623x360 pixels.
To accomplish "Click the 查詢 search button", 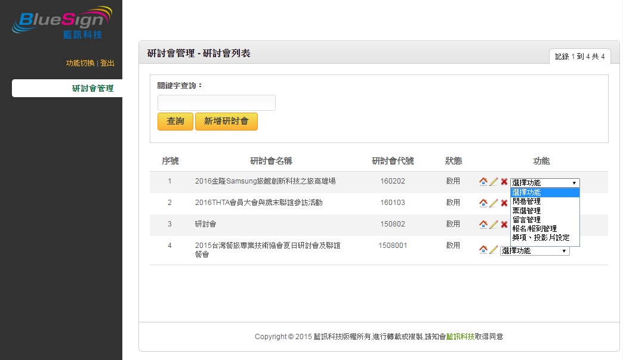I will pos(175,122).
